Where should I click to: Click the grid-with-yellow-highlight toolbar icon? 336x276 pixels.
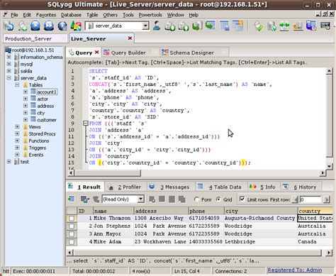coord(238,26)
